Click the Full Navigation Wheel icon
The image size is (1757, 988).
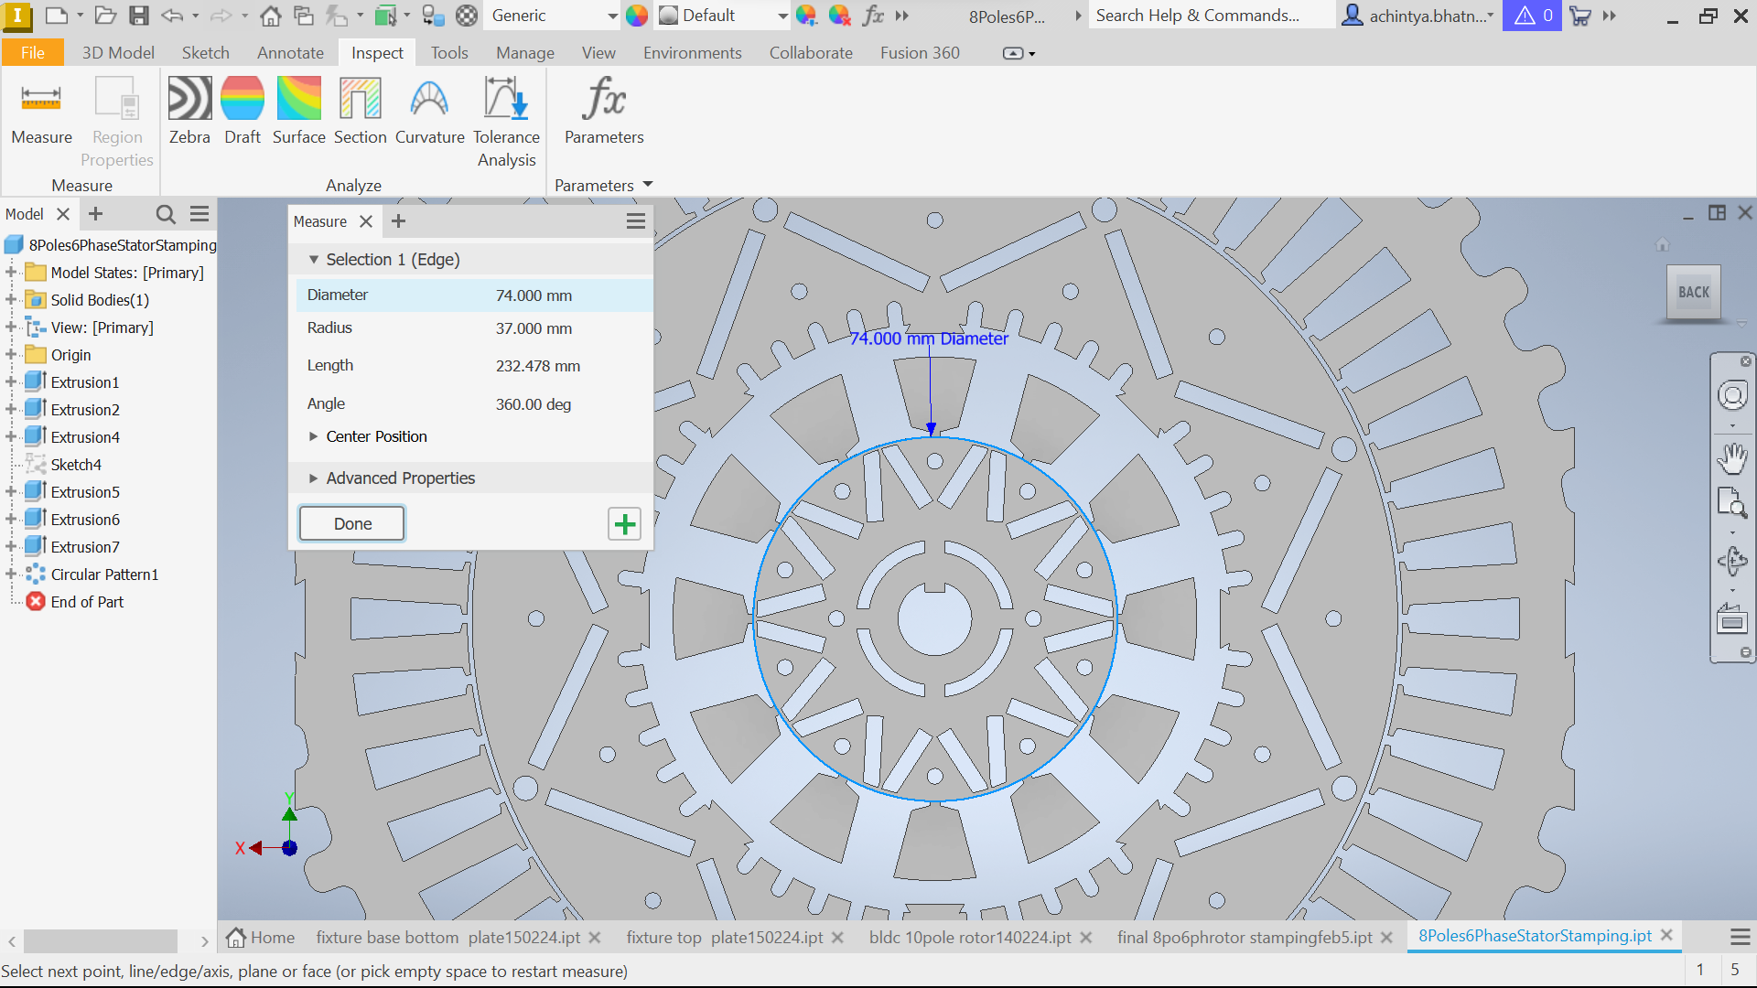1732,396
